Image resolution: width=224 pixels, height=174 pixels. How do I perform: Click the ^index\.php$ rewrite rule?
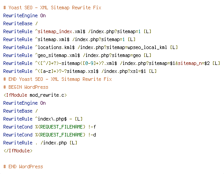[43, 119]
